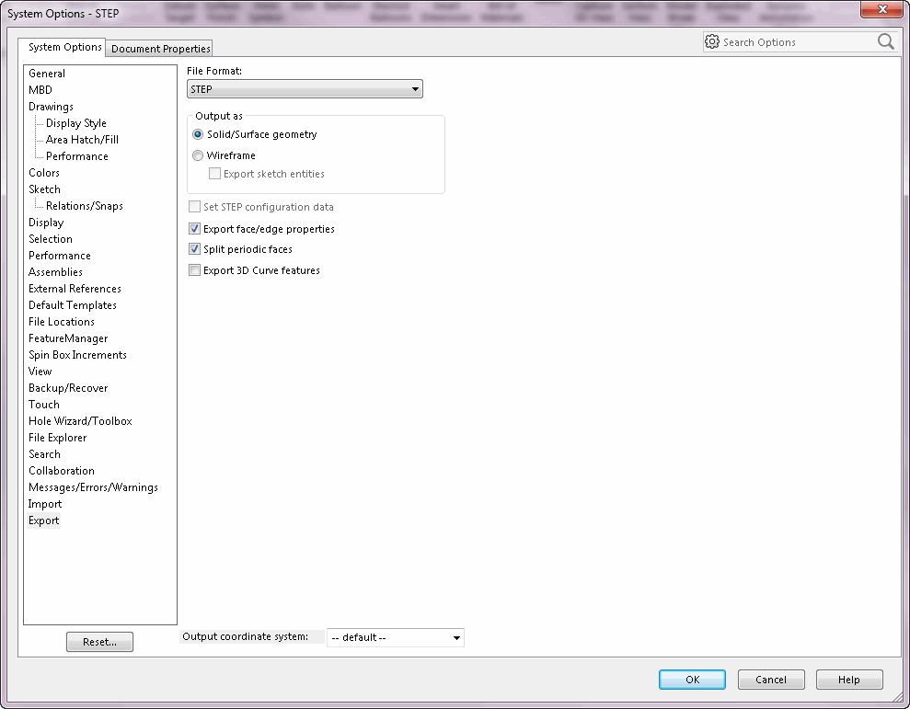Open the Assemblies options page
910x709 pixels.
tap(55, 271)
